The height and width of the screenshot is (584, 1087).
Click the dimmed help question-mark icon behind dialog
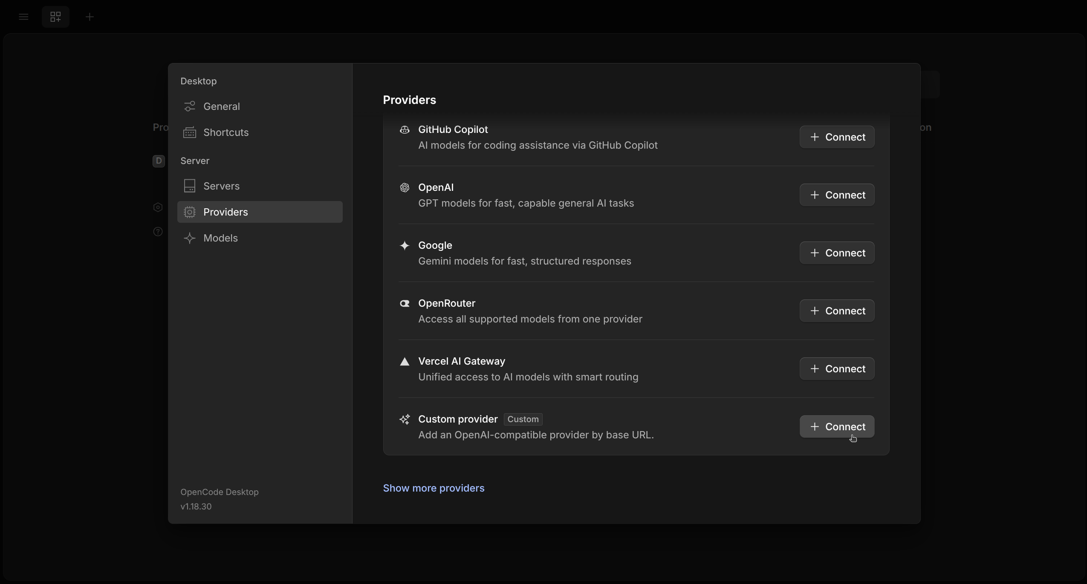tap(158, 232)
